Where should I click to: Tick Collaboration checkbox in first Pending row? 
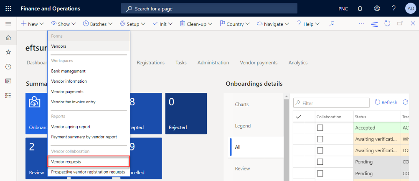320,162
